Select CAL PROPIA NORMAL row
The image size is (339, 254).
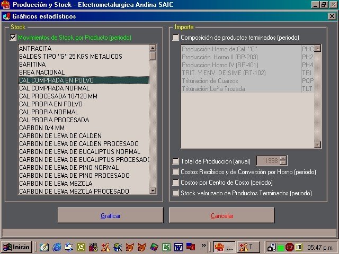click(84, 112)
